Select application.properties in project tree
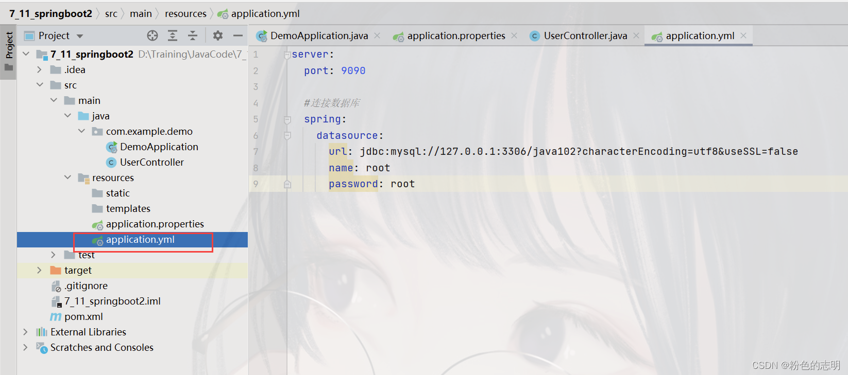The width and height of the screenshot is (848, 375). [x=155, y=224]
